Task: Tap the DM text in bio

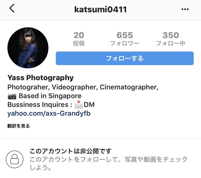Action: [x=89, y=105]
